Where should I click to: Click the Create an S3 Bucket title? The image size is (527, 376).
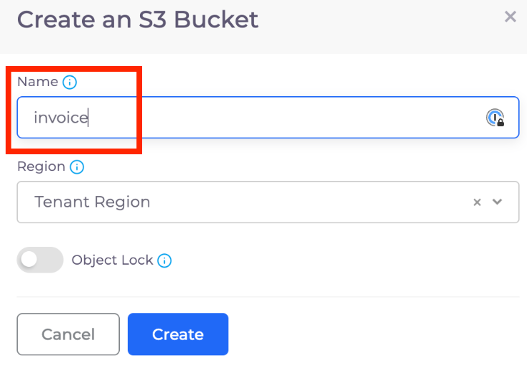(x=138, y=19)
